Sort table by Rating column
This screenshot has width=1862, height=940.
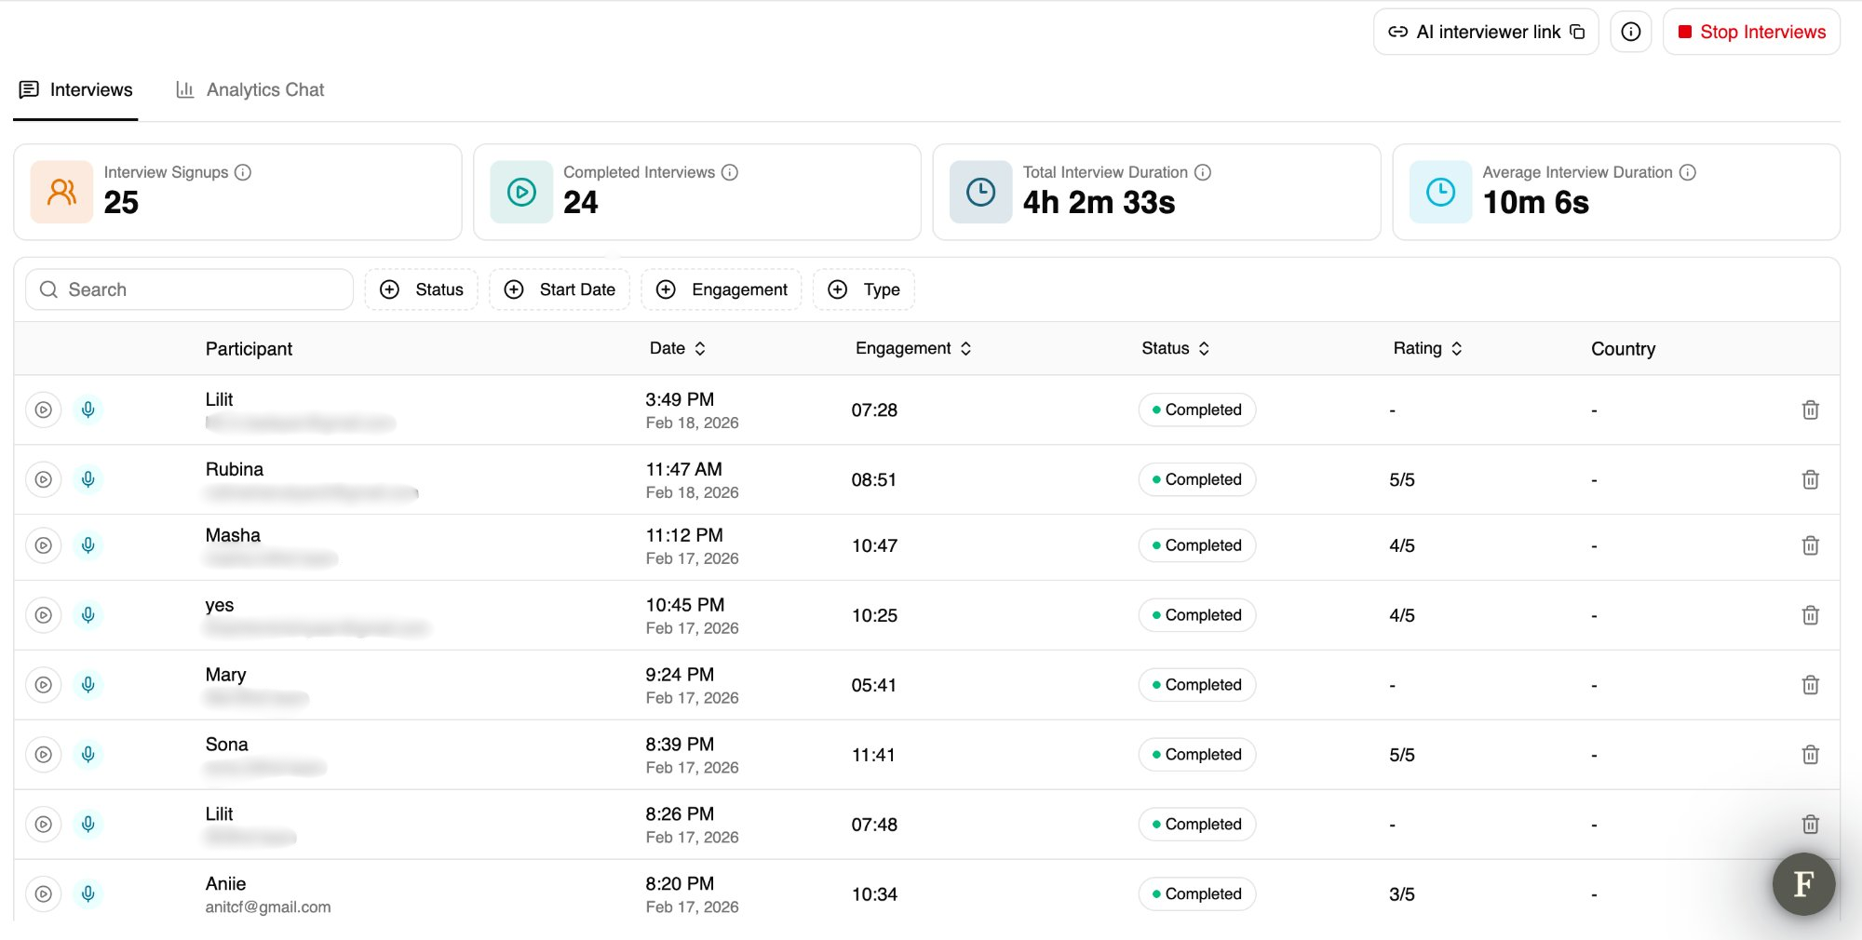point(1428,348)
